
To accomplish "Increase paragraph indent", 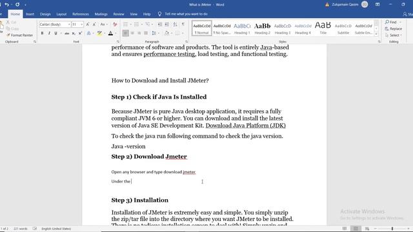I will [166, 24].
